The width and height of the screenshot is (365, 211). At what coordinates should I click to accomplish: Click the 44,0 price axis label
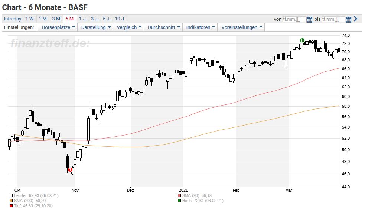[x=346, y=187]
